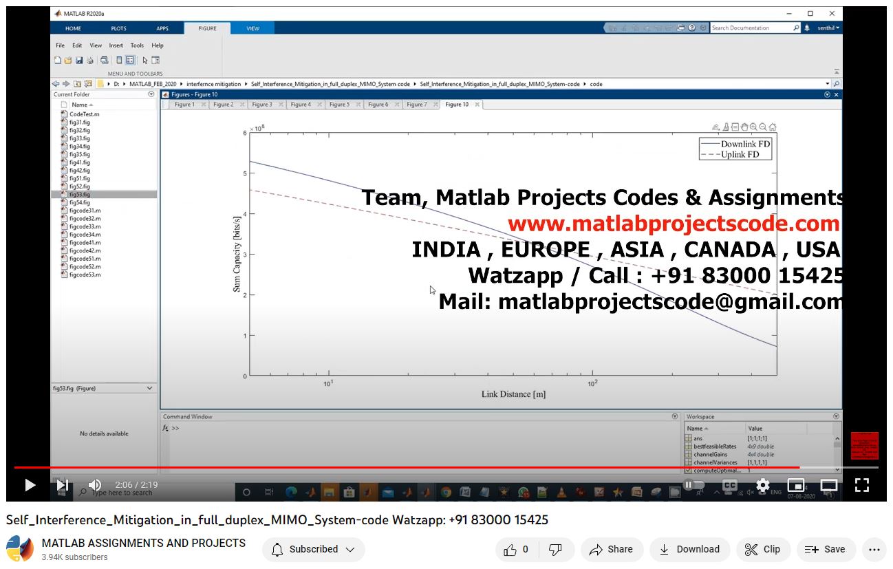Switch to the Figure 4 tab
The height and width of the screenshot is (569, 893).
(x=300, y=105)
